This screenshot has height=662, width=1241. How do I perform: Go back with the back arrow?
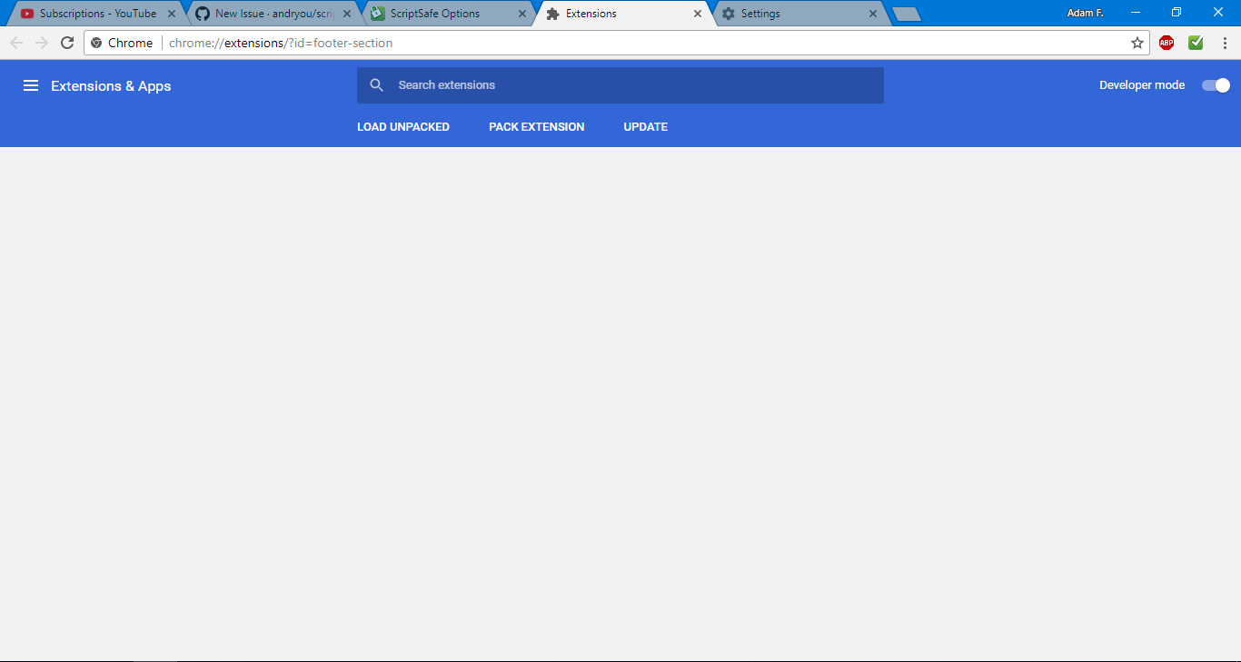(x=16, y=43)
